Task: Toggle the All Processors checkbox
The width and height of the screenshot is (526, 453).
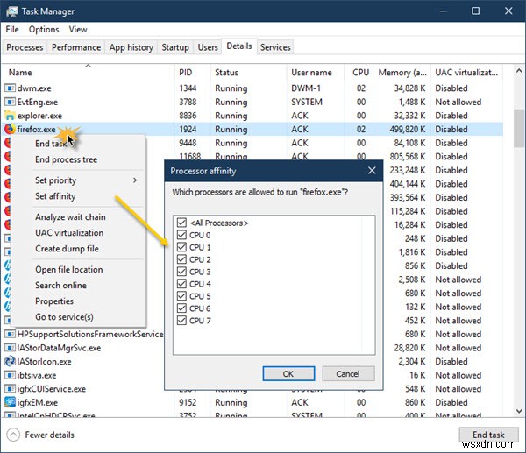Action: (x=181, y=223)
